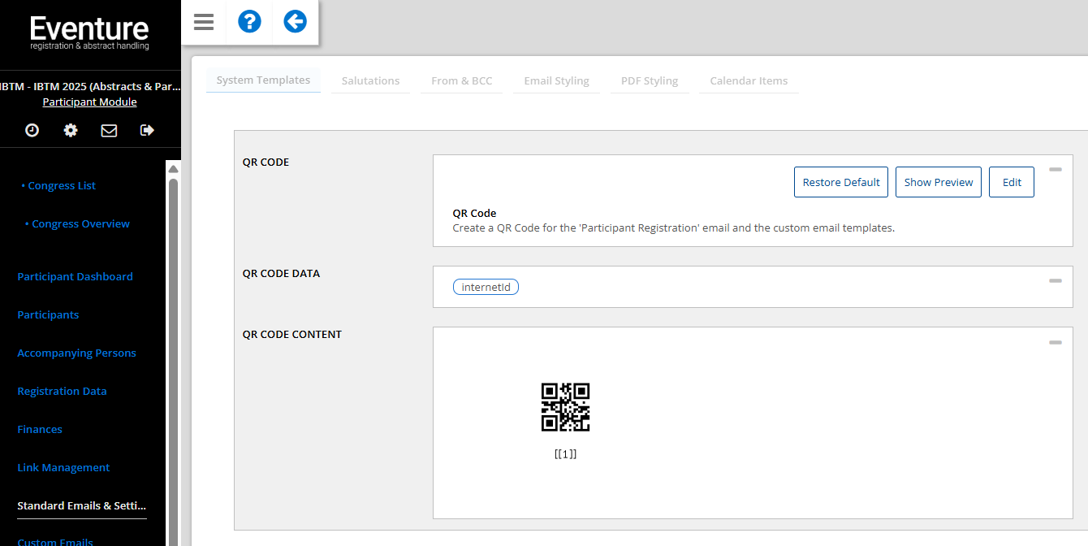Click the sidebar scrollbar up arrow
Image resolution: width=1088 pixels, height=546 pixels.
click(173, 169)
